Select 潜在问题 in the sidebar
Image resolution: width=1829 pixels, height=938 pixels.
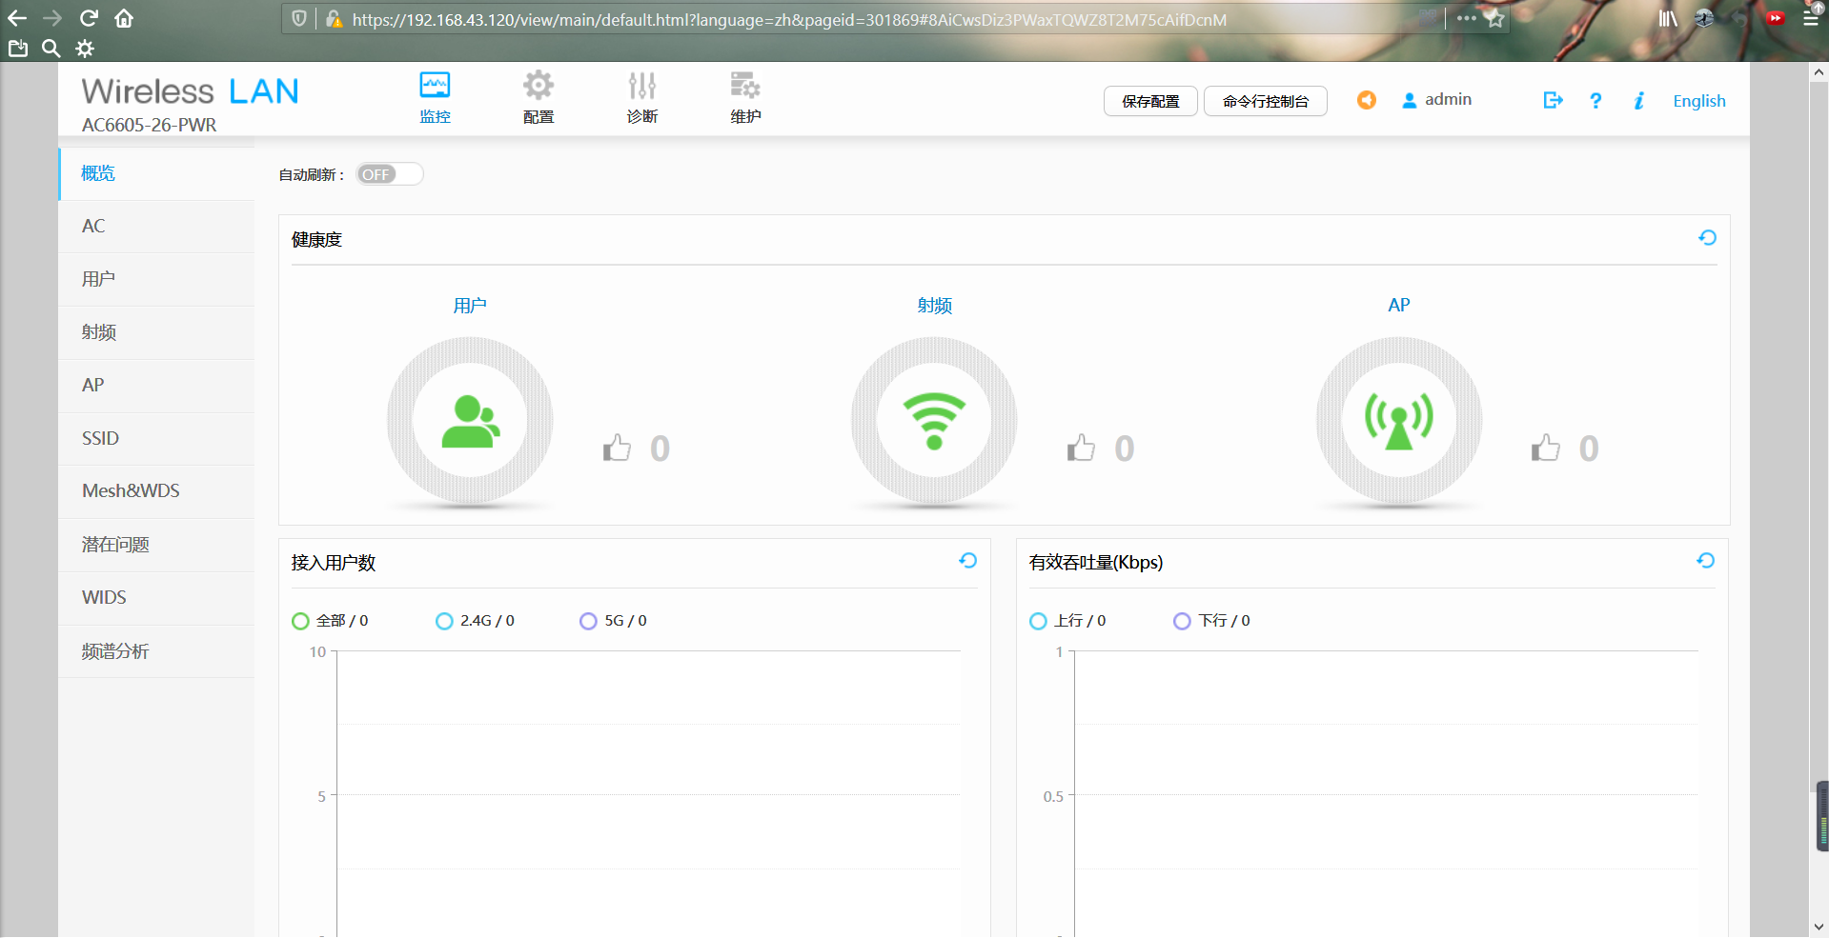click(x=156, y=545)
